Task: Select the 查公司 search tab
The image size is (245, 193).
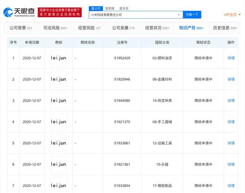Action: point(96,8)
